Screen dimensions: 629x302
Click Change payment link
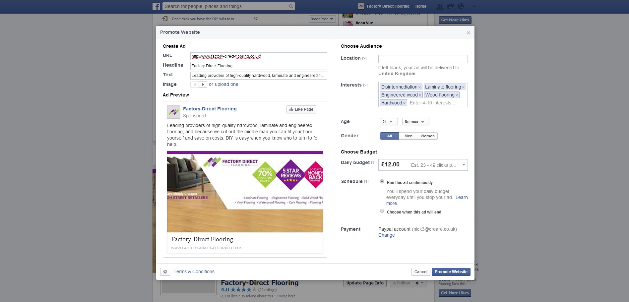pyautogui.click(x=387, y=235)
